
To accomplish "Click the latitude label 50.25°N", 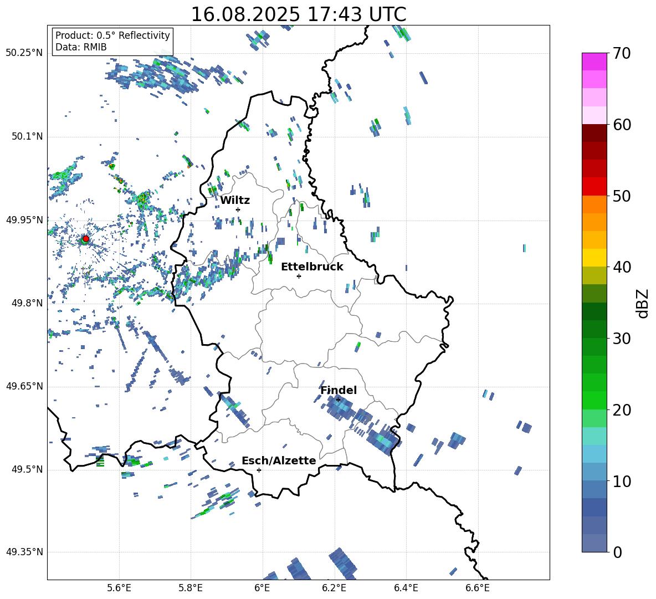I will pyautogui.click(x=24, y=53).
